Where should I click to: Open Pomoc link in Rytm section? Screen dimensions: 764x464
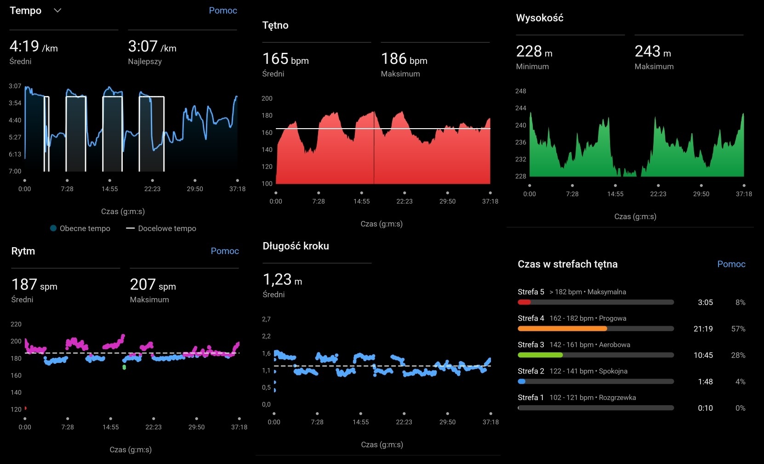[224, 251]
